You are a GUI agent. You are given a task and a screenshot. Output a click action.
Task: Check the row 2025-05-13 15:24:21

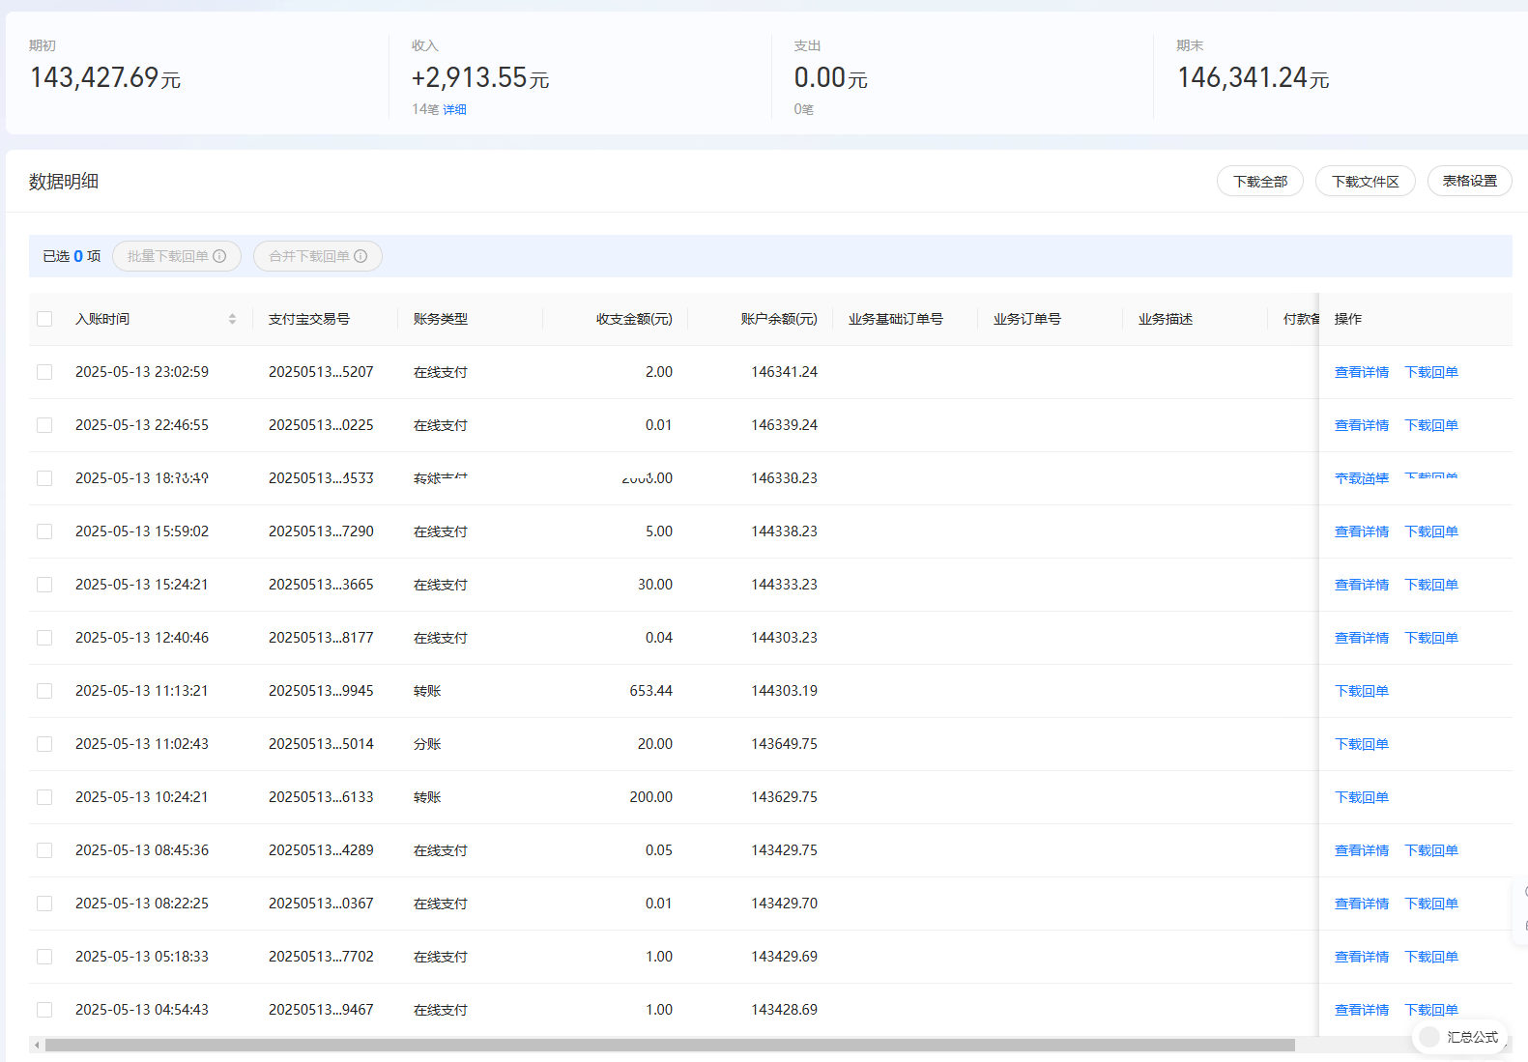pyautogui.click(x=44, y=585)
